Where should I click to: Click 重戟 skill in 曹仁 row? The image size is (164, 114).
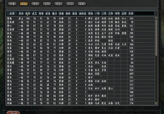point(124,26)
